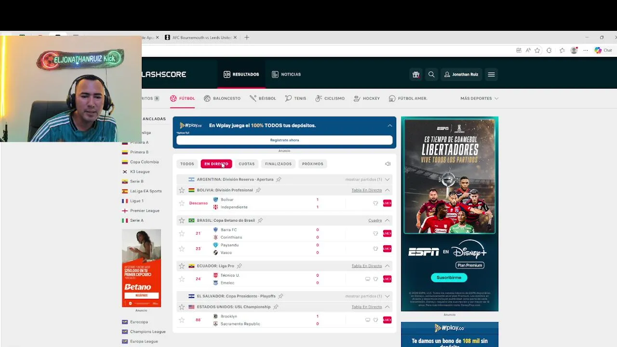Favorite the Brooklyn vs Sacramento Republic star

click(x=182, y=320)
